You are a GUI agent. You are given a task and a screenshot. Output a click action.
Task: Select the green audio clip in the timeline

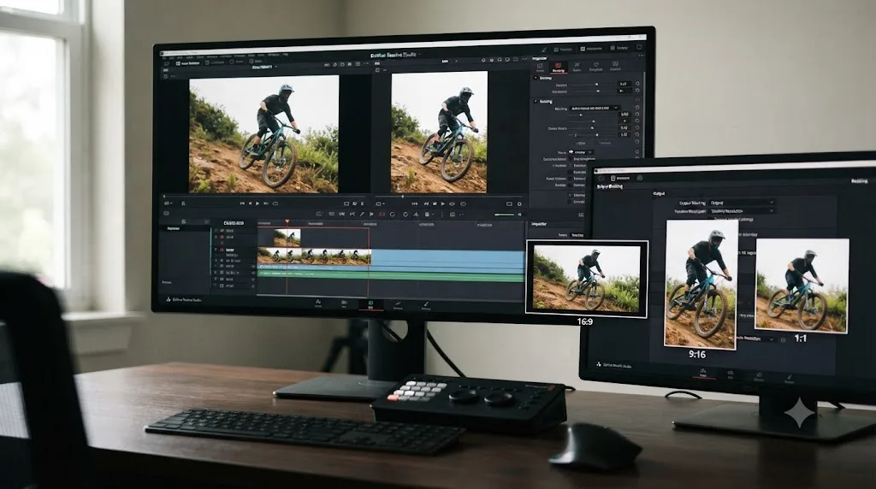point(391,276)
